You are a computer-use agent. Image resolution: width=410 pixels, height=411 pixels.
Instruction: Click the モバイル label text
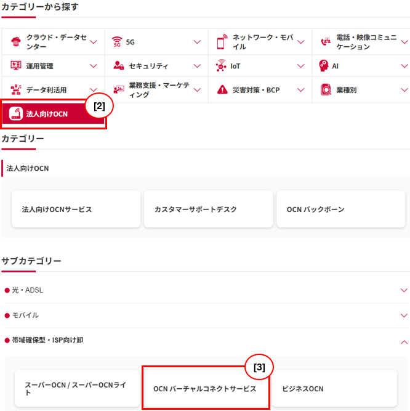click(25, 315)
